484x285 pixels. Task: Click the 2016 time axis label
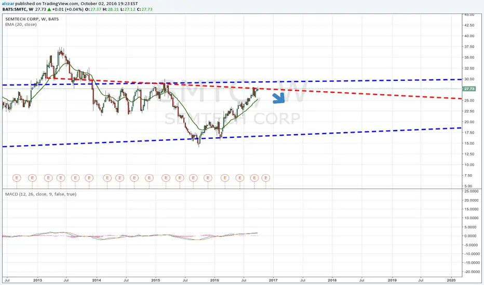(214, 280)
